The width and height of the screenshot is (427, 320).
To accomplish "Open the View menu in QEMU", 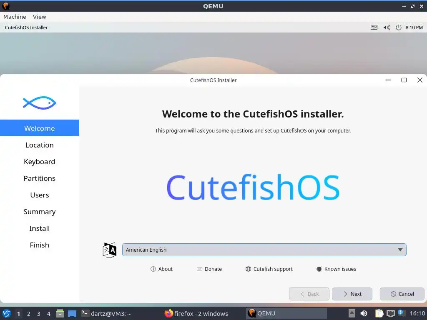I will (x=40, y=17).
